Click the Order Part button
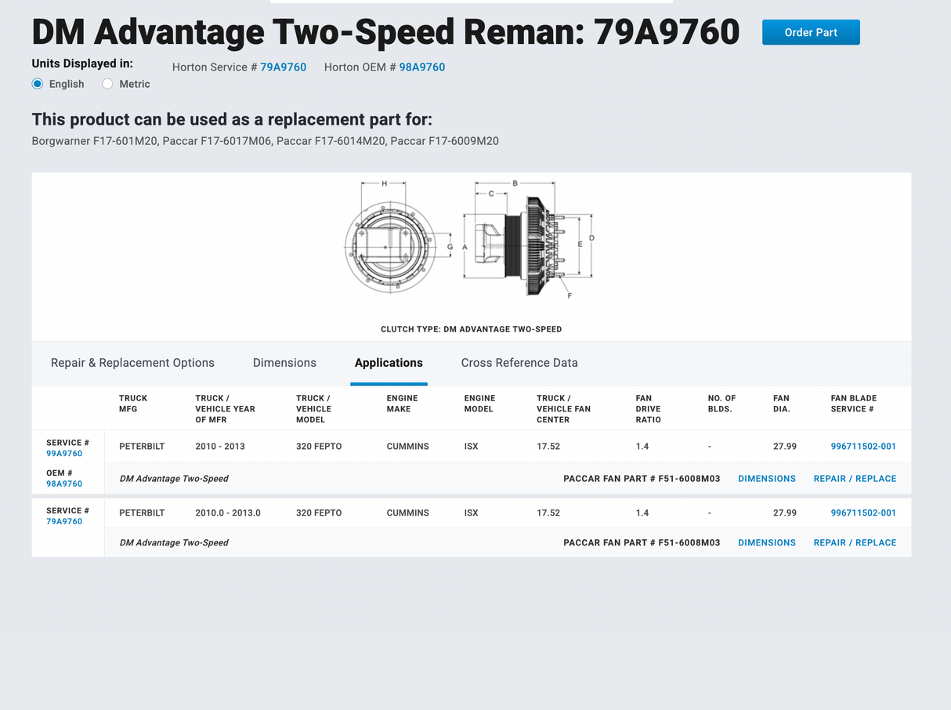Viewport: 951px width, 710px height. point(811,32)
